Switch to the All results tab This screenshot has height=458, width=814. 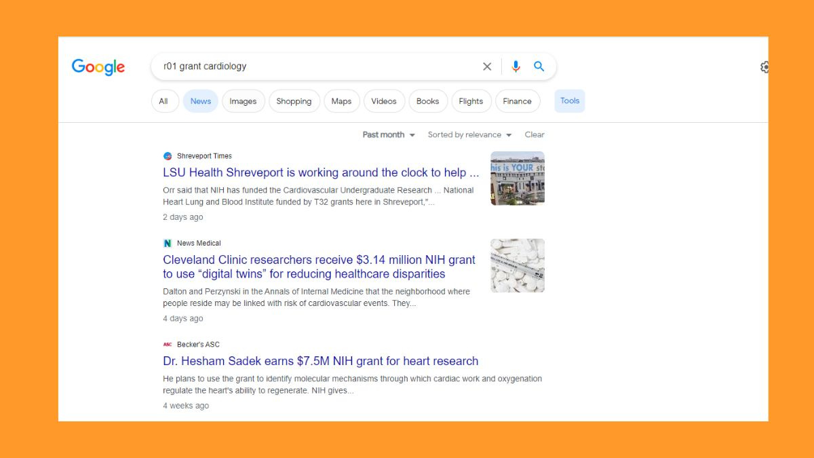pos(163,101)
